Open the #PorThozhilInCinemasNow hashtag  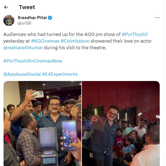[x=33, y=61]
